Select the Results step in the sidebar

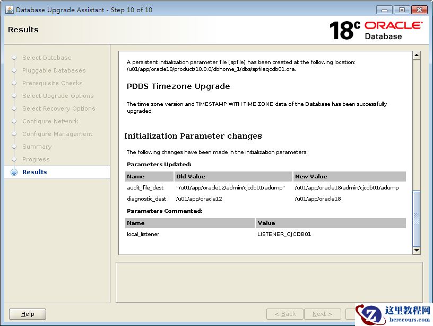point(34,172)
